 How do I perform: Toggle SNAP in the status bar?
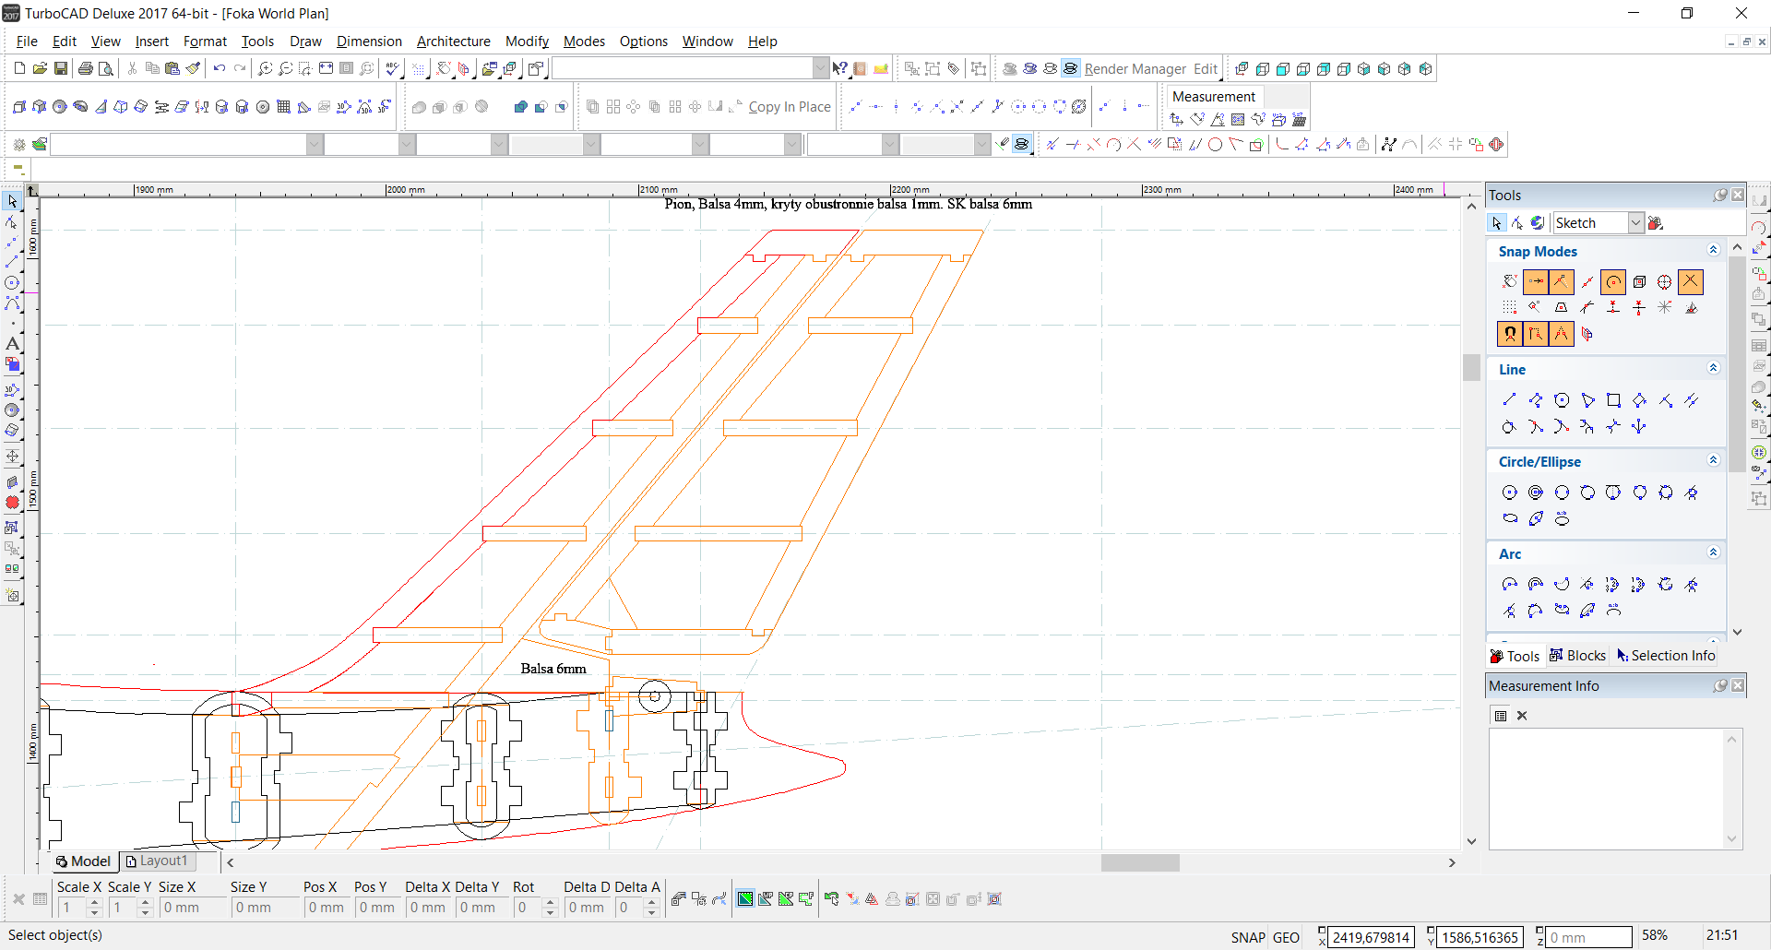1247,937
